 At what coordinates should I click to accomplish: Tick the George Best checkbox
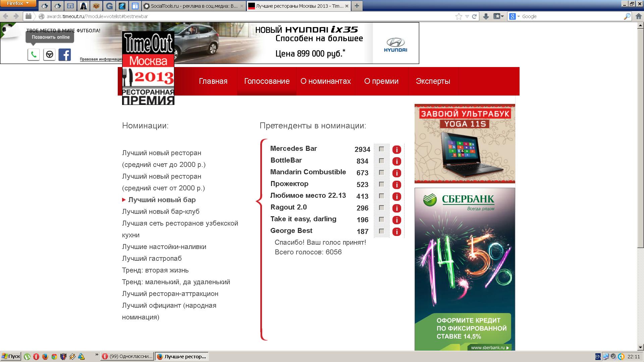tap(381, 231)
